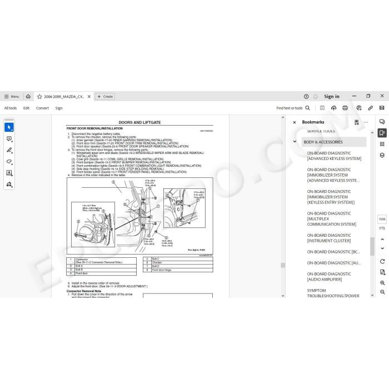Click Bookmarks panel scroll down arrow
389x389 pixels.
coord(372,295)
